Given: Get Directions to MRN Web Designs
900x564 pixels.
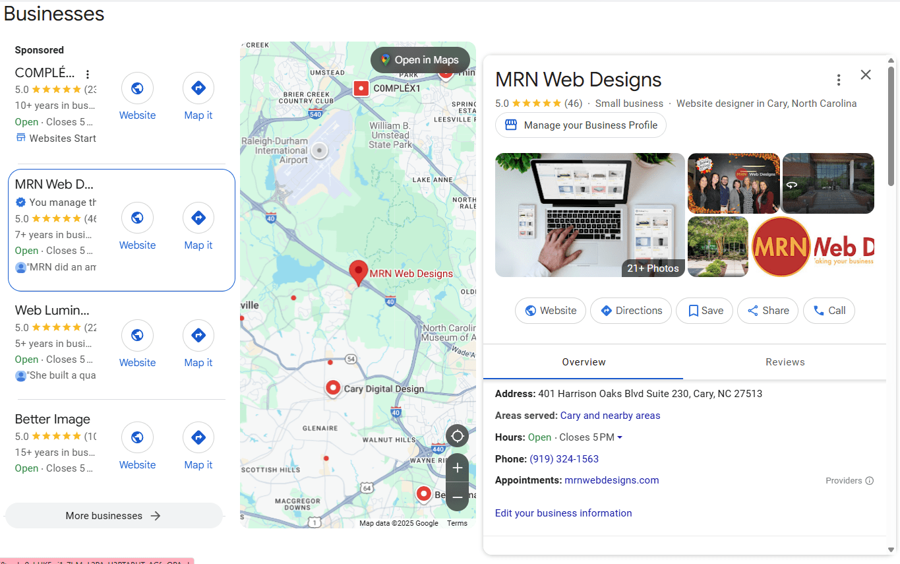Looking at the screenshot, I should pyautogui.click(x=630, y=311).
